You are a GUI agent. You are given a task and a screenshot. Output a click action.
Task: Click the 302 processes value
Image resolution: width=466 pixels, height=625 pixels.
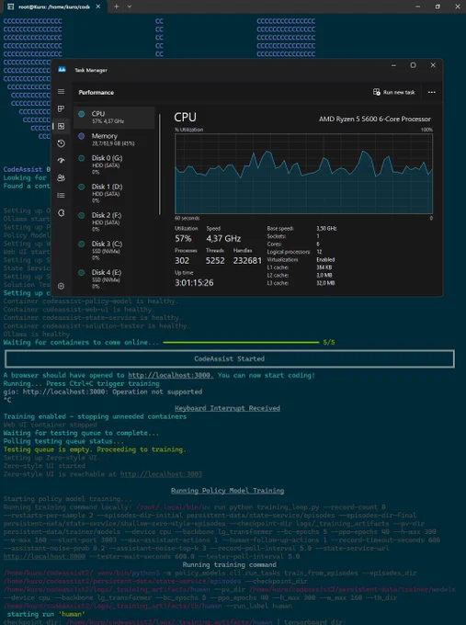(182, 261)
